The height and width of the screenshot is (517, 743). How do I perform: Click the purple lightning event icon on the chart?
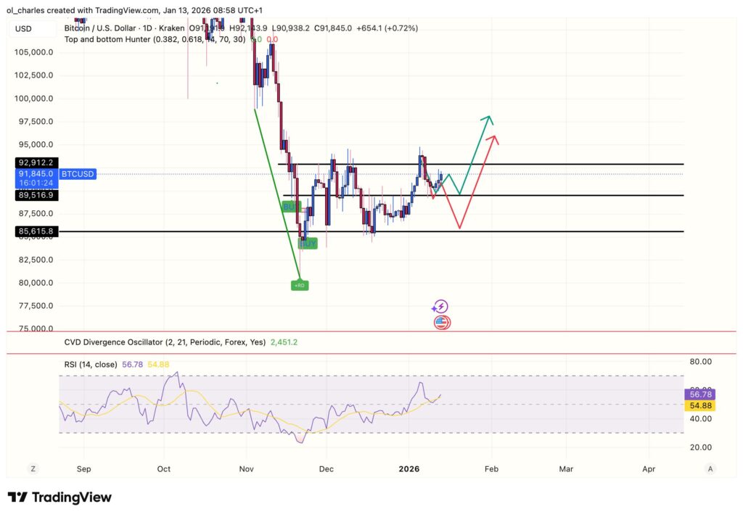[441, 305]
